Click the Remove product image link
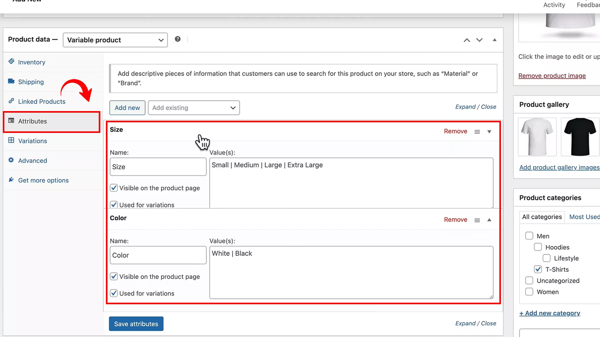Image resolution: width=600 pixels, height=337 pixels. click(x=552, y=76)
